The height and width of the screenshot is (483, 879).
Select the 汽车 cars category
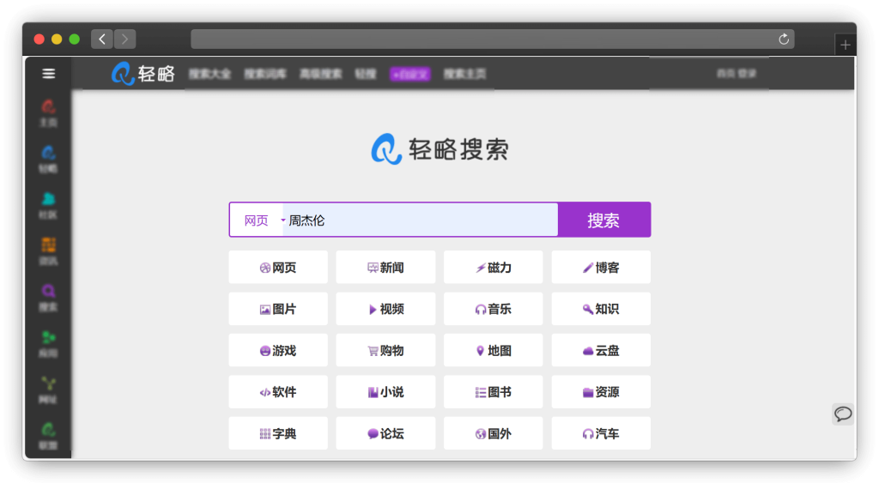pos(601,433)
